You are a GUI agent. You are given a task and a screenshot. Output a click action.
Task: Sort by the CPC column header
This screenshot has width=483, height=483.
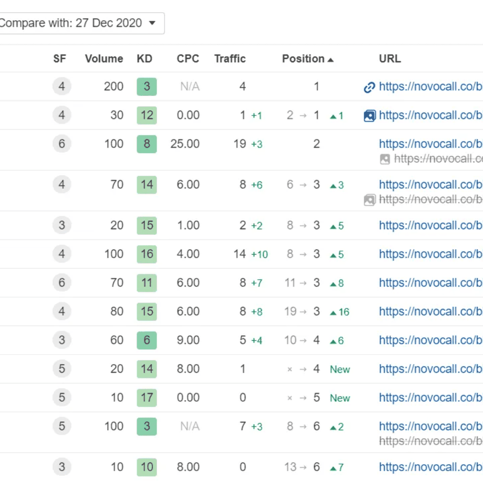tap(188, 59)
